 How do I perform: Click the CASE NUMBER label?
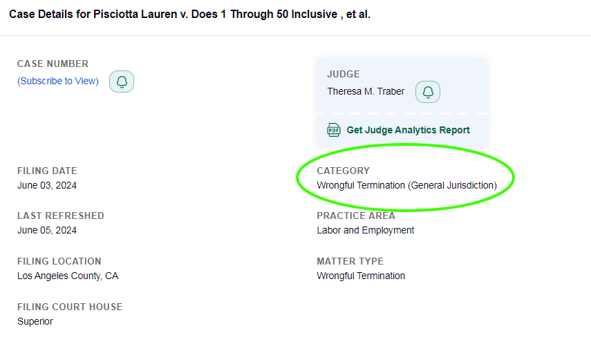(53, 64)
